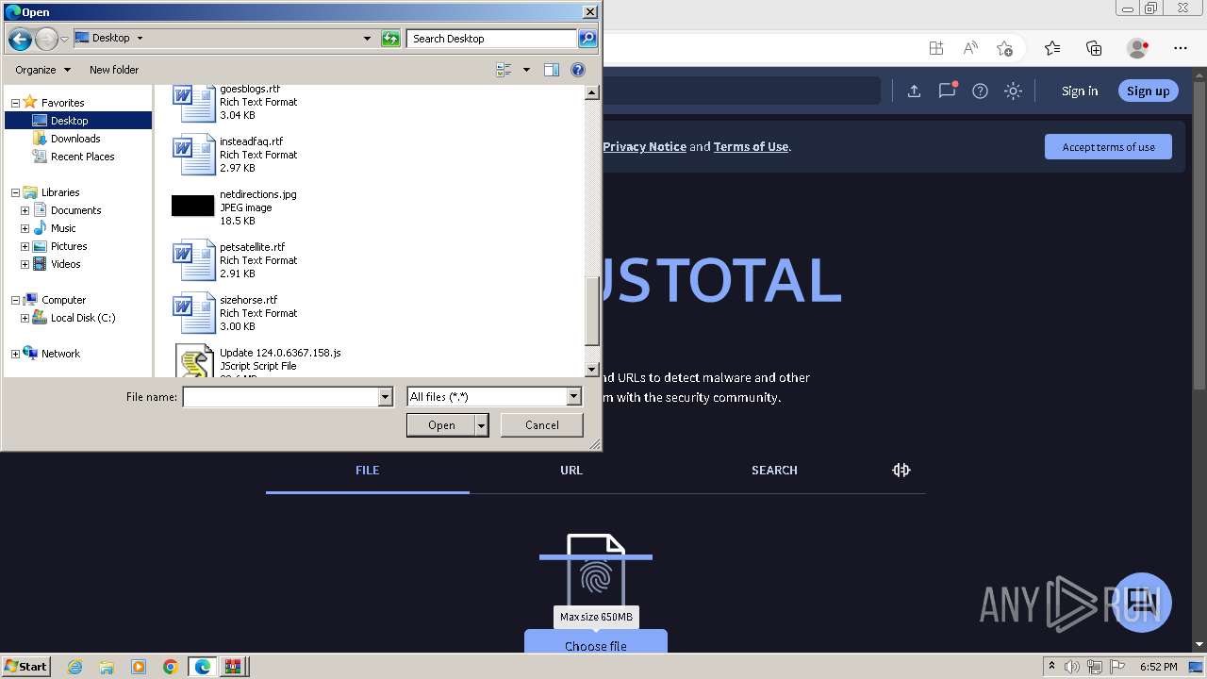The image size is (1207, 679).
Task: Click Edge Read aloud icon
Action: coord(970,48)
